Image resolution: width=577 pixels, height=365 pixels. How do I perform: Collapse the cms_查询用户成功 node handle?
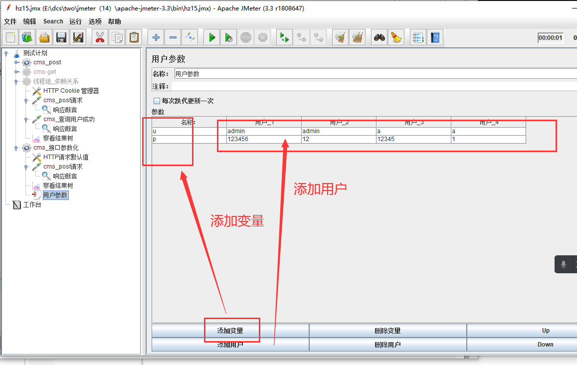26,119
